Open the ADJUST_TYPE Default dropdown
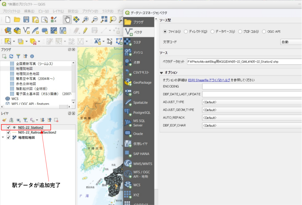The width and height of the screenshot is (302, 205). (252, 102)
